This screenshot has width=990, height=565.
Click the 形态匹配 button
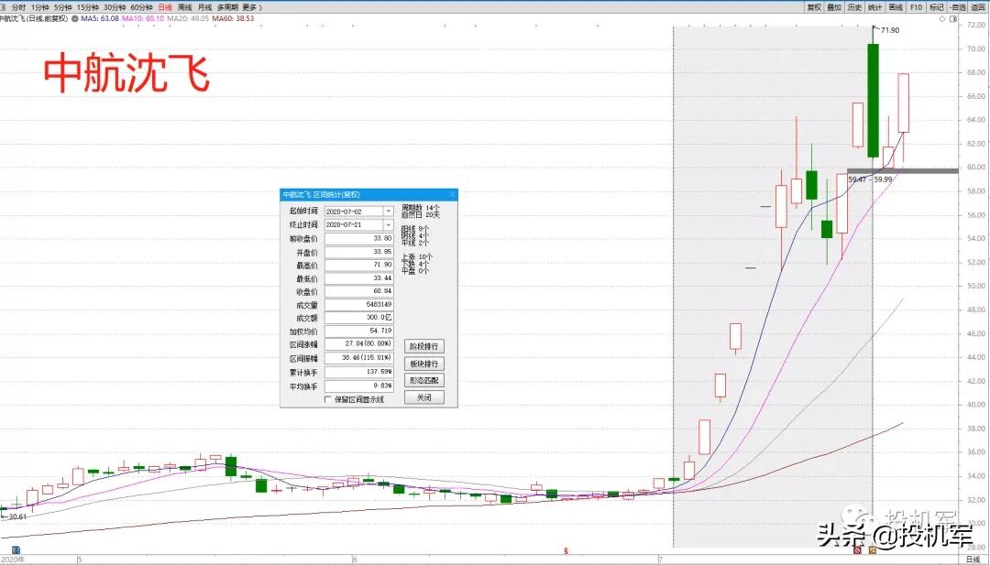tap(424, 381)
